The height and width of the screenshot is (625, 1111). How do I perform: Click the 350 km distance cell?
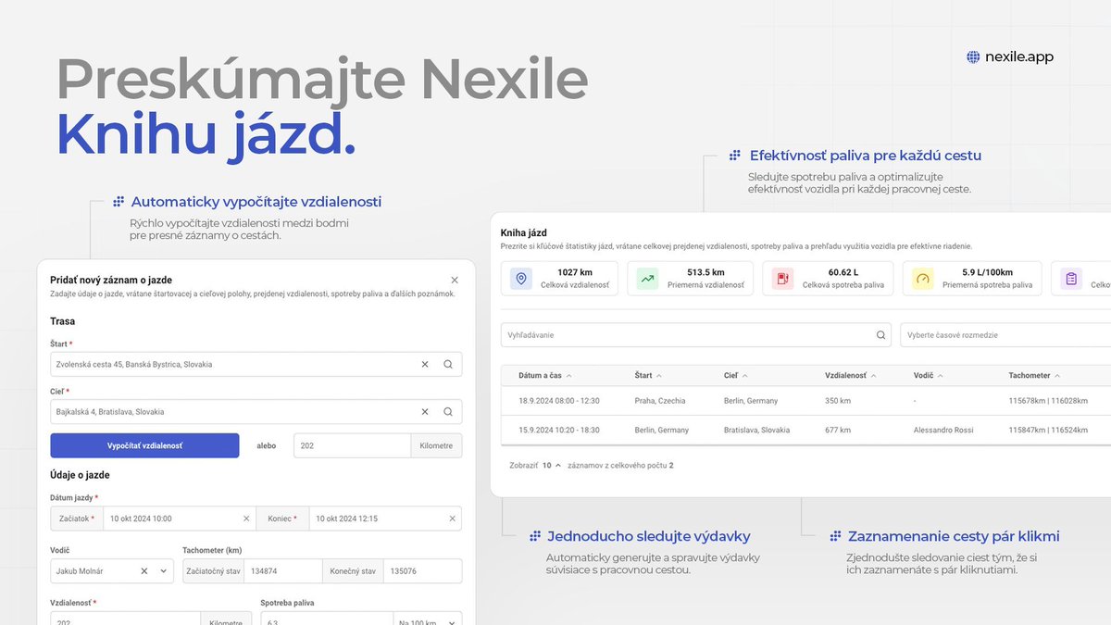[x=837, y=401]
